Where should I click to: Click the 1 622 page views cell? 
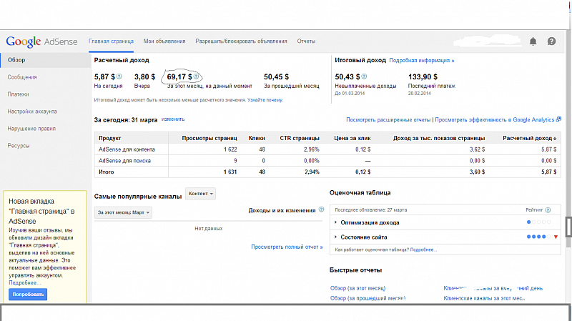point(230,149)
